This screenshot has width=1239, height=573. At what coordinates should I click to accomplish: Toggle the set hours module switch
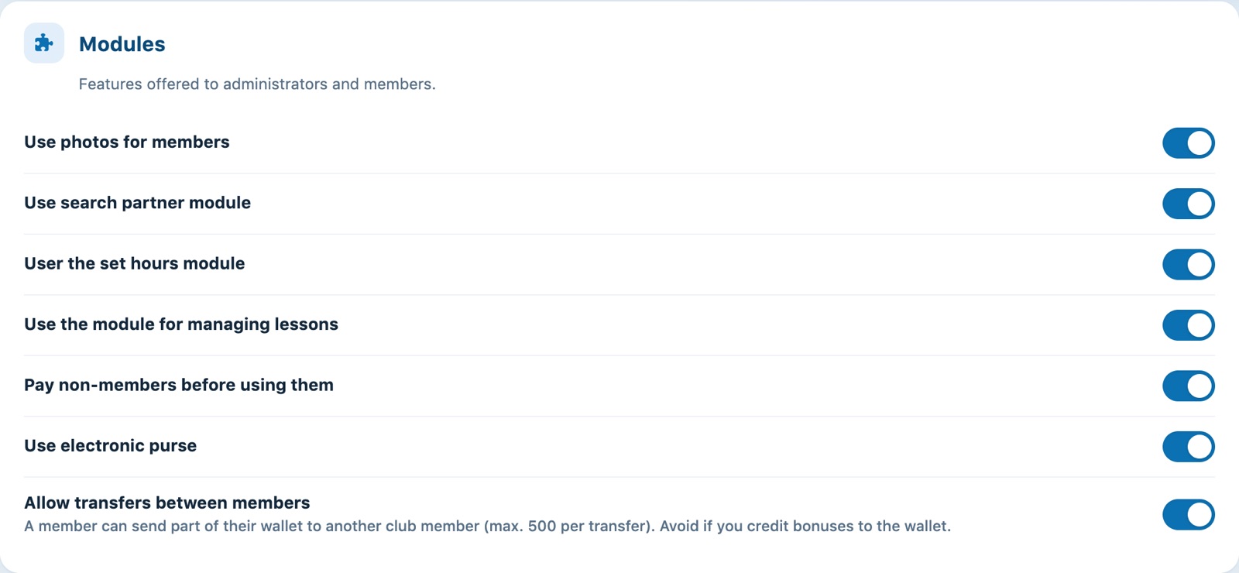coord(1188,265)
